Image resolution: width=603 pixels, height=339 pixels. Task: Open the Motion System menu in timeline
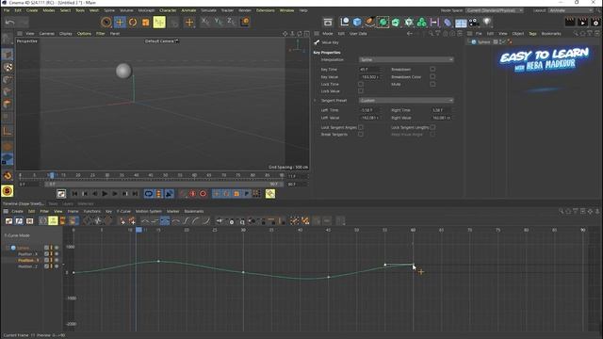[x=149, y=211]
